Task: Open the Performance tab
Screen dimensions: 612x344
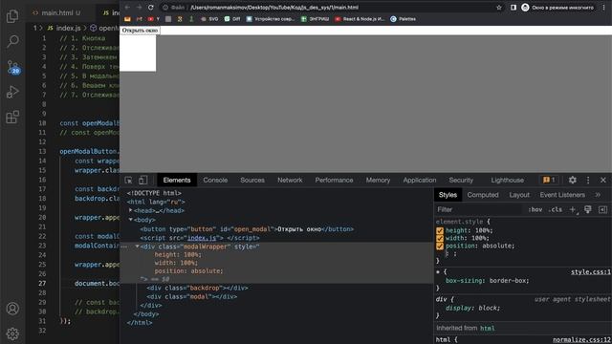Action: point(334,180)
